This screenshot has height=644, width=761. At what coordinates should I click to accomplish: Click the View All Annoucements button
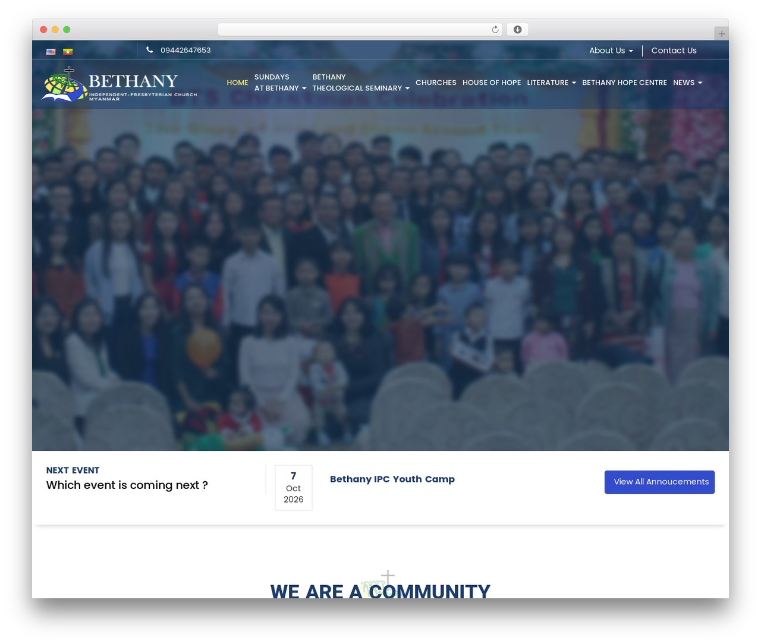point(659,482)
